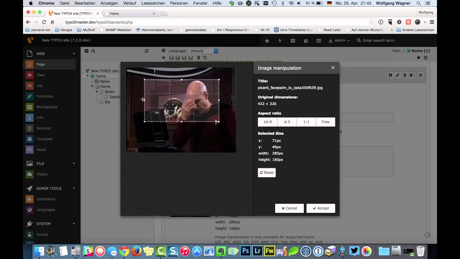460x259 pixels.
Task: Select the Free aspect ratio
Action: pos(325,122)
